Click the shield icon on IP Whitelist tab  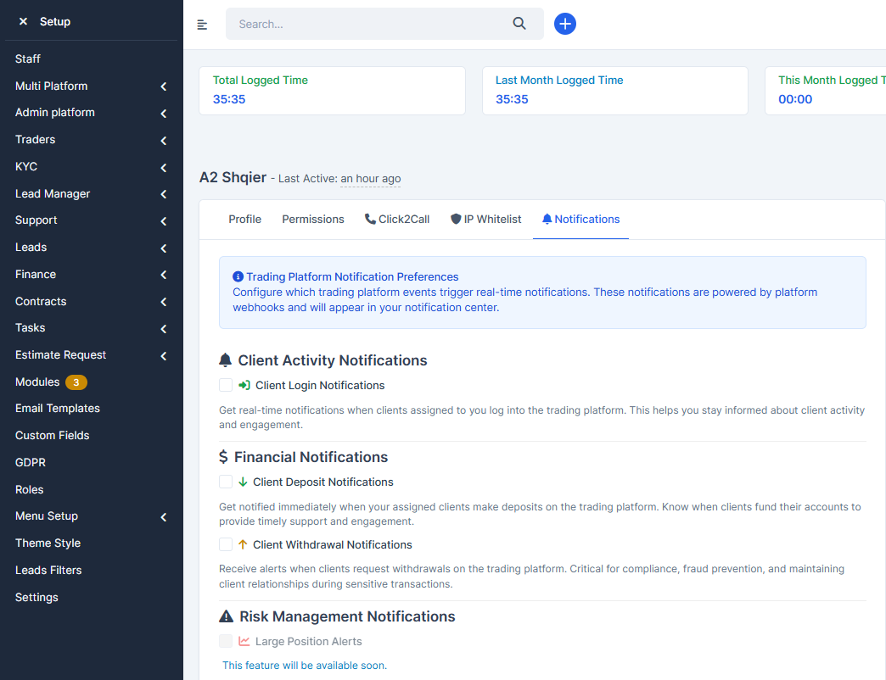pos(456,219)
